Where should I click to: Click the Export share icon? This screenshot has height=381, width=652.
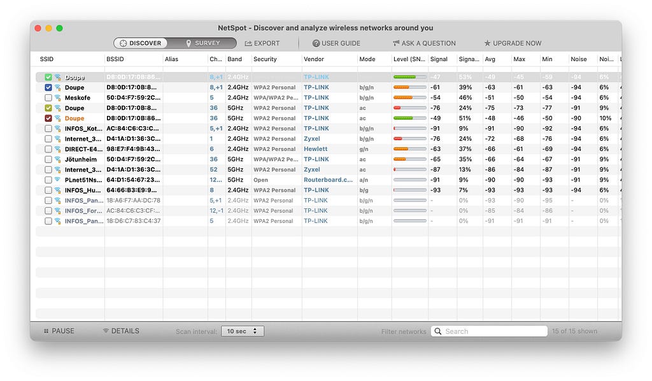click(248, 43)
